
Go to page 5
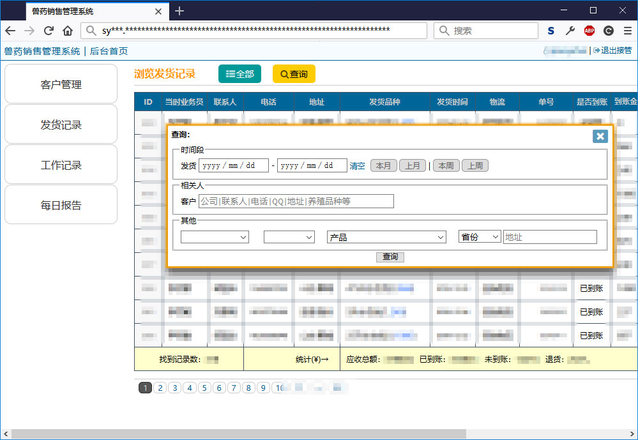pos(204,388)
